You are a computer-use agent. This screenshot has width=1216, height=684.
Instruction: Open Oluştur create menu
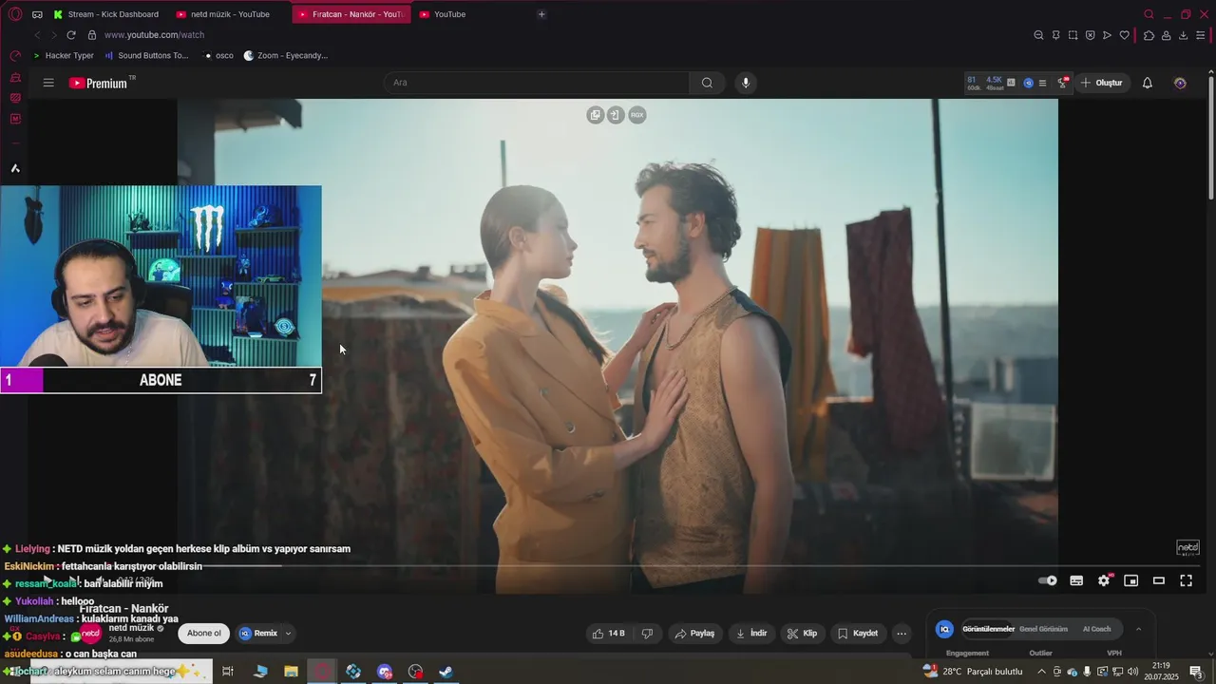pos(1101,83)
